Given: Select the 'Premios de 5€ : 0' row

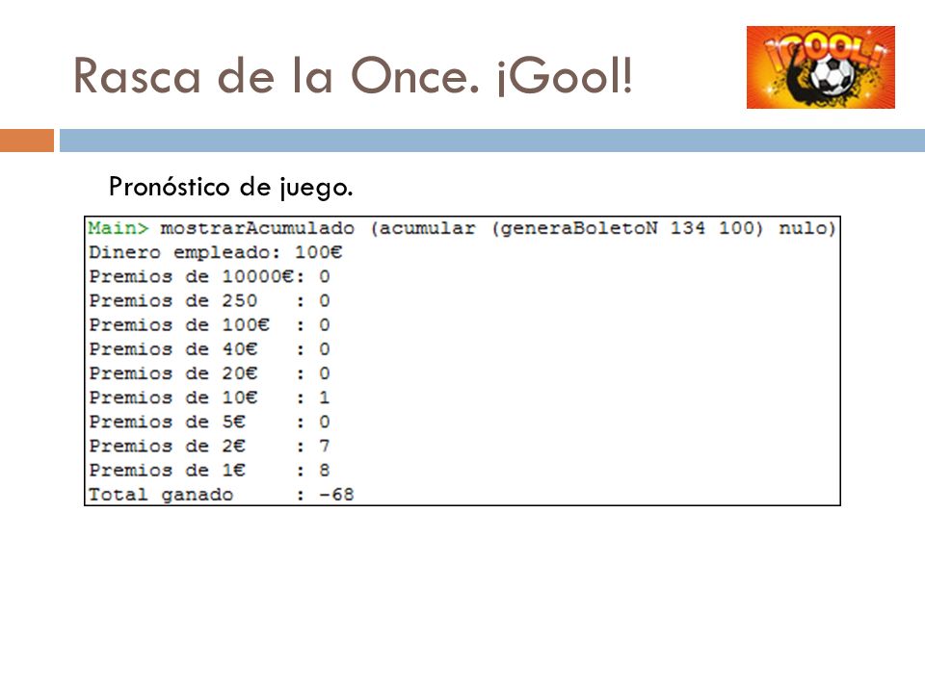Looking at the screenshot, I should tap(209, 422).
